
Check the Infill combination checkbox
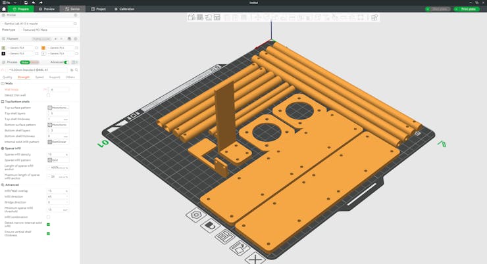48,217
